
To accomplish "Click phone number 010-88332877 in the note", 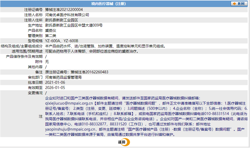I will (x=94, y=124).
